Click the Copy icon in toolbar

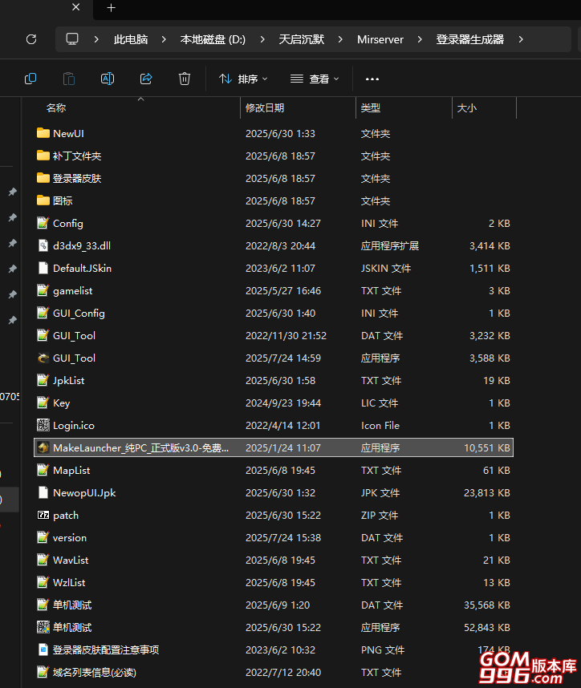(30, 79)
